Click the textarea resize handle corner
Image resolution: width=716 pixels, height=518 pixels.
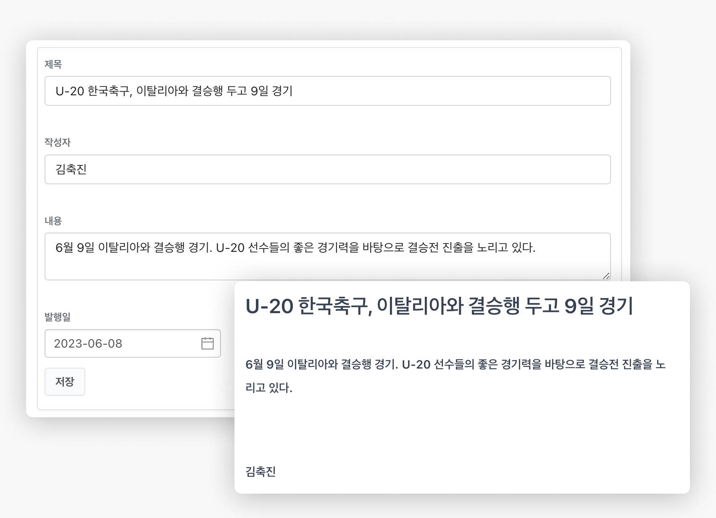[606, 276]
